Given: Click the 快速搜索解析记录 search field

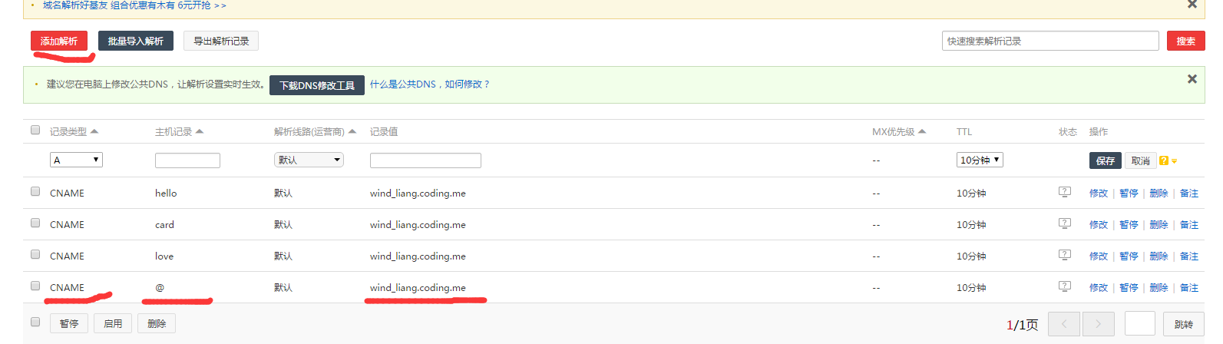Looking at the screenshot, I should click(x=1049, y=41).
